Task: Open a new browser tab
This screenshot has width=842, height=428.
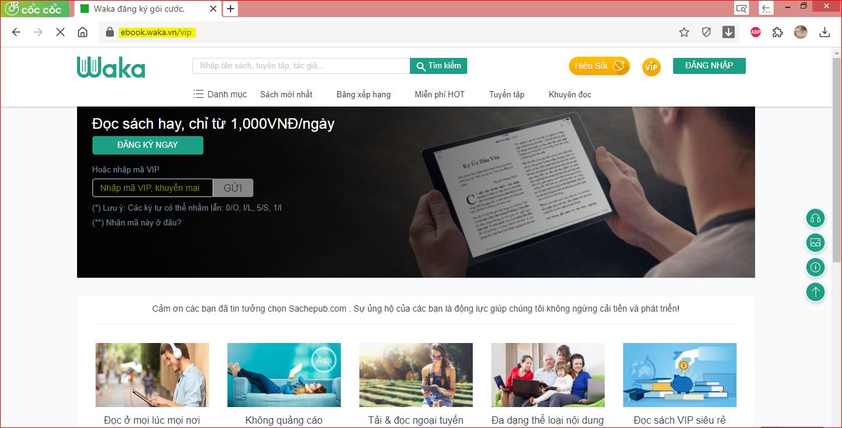Action: point(231,9)
